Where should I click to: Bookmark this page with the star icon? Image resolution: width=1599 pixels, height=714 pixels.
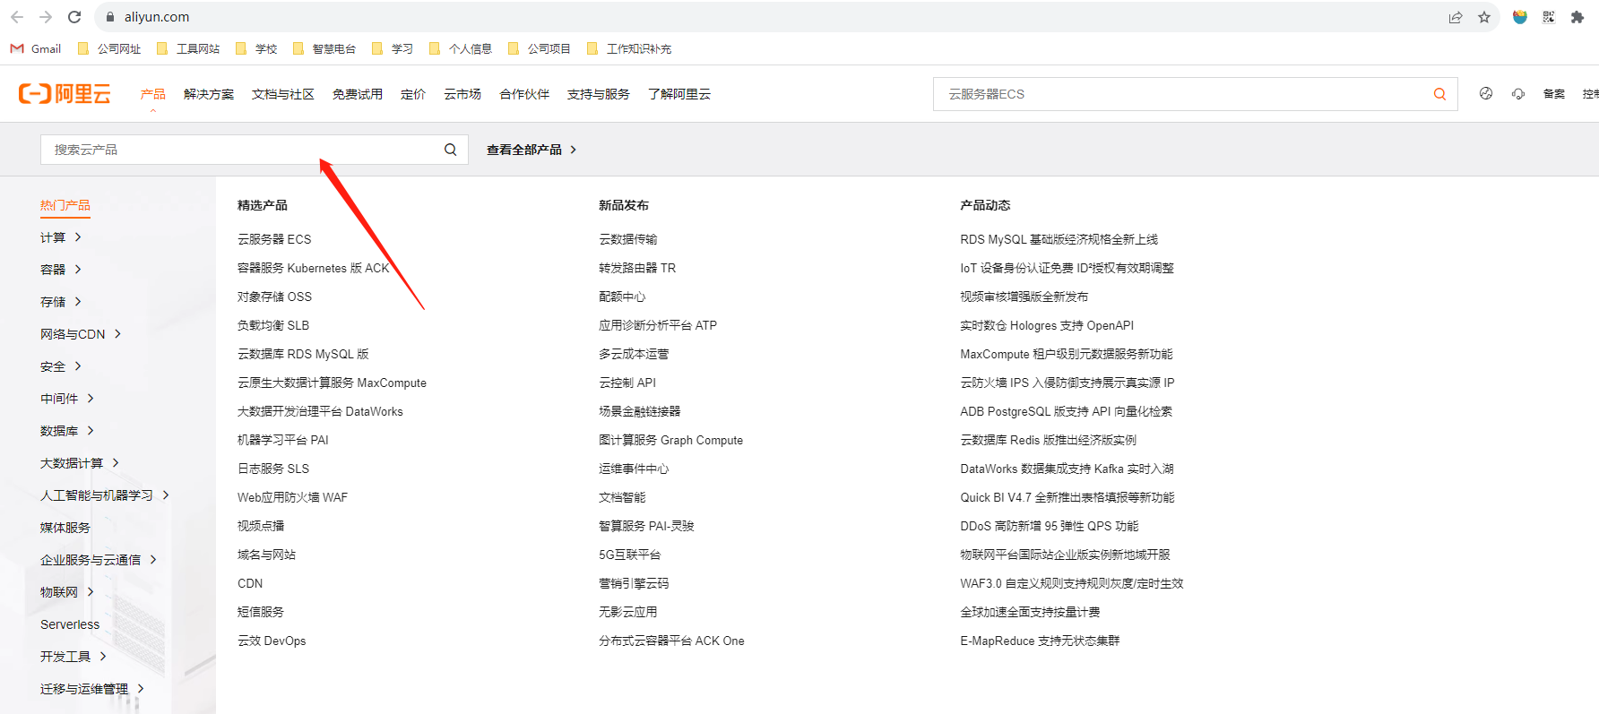[1484, 17]
